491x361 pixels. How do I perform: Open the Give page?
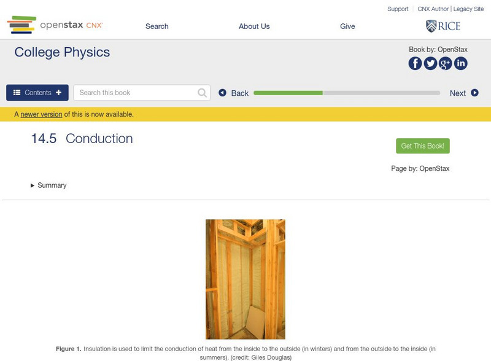click(347, 26)
